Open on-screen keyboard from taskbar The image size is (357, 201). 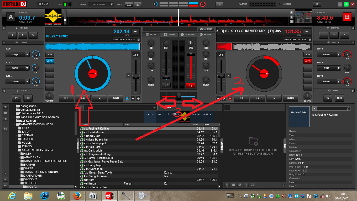(230, 196)
